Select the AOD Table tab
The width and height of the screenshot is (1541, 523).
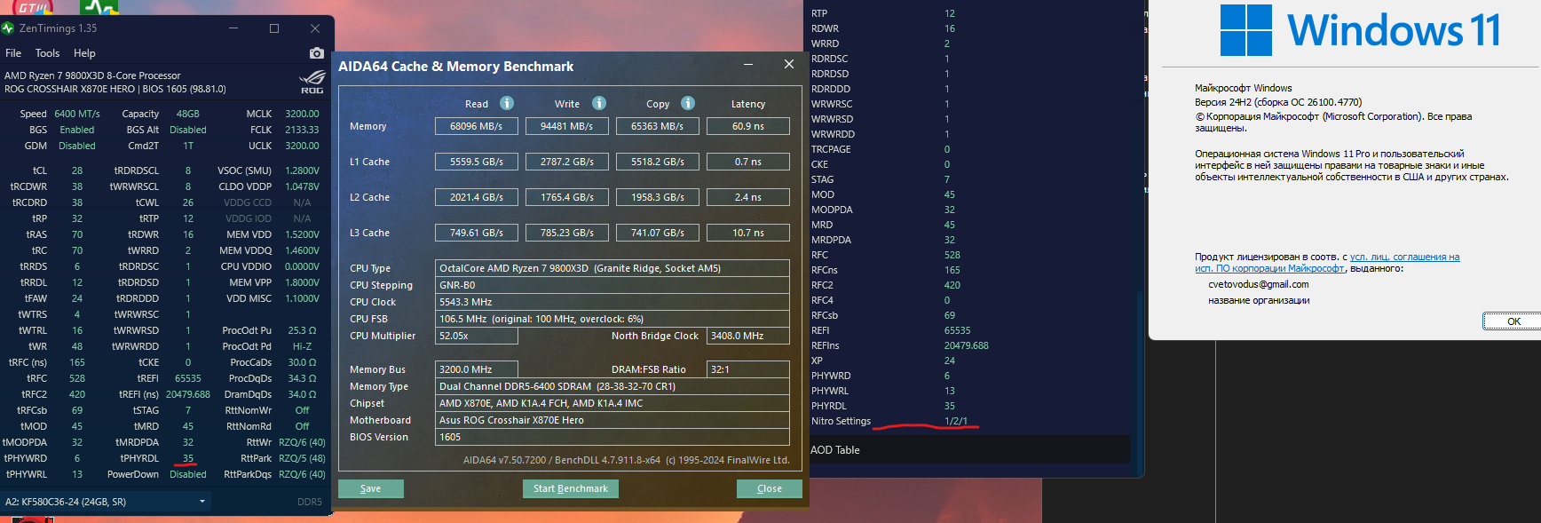click(x=835, y=450)
